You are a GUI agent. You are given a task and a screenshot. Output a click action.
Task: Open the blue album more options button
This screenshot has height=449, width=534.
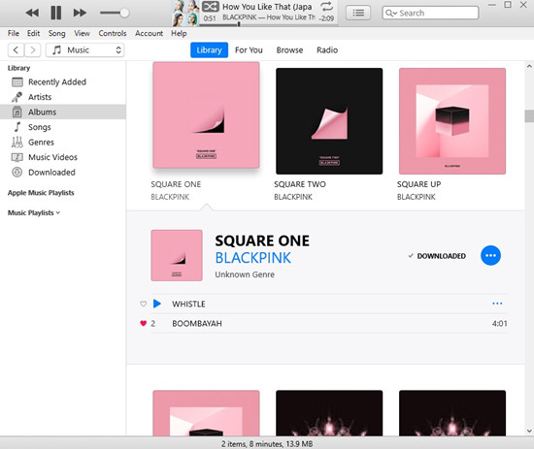(490, 255)
